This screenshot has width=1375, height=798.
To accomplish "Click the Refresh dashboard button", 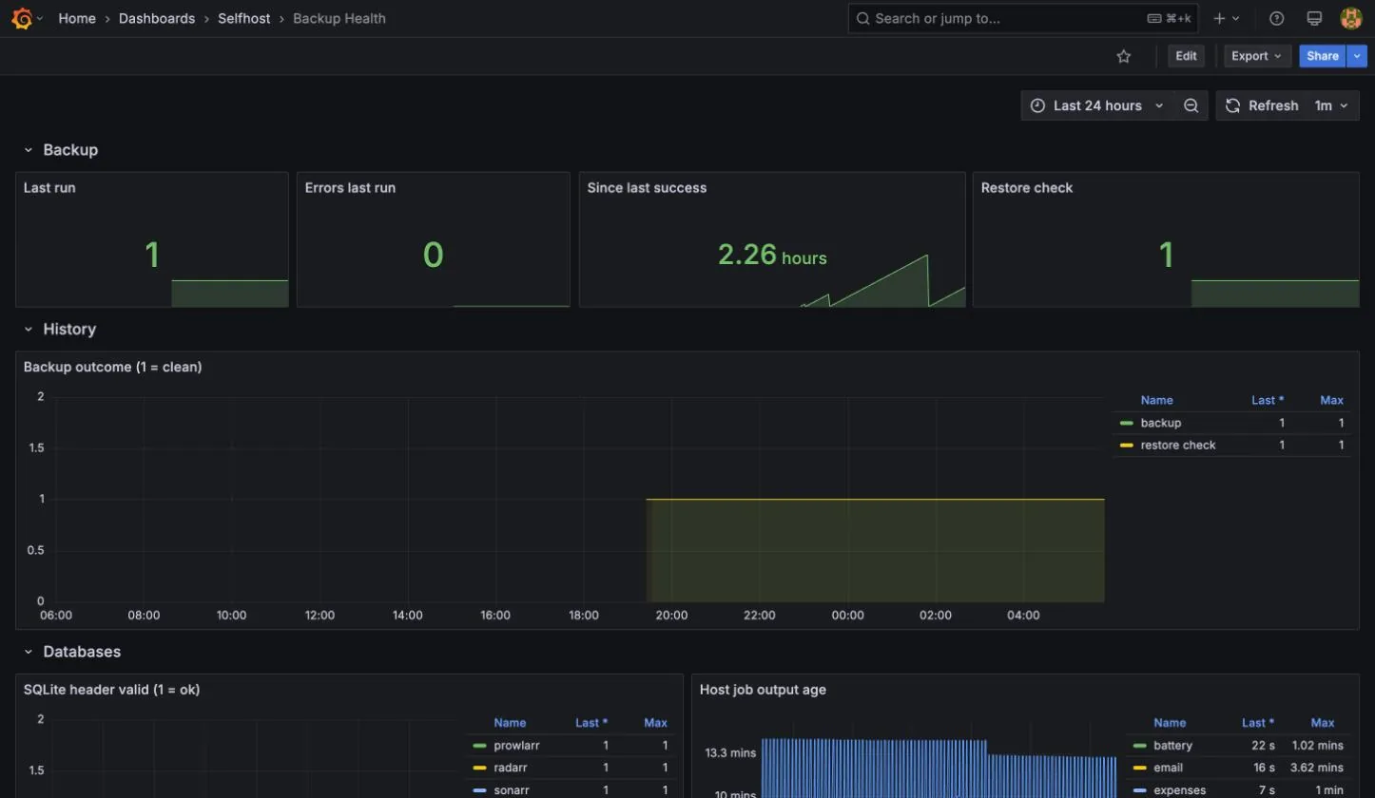I will (1261, 105).
